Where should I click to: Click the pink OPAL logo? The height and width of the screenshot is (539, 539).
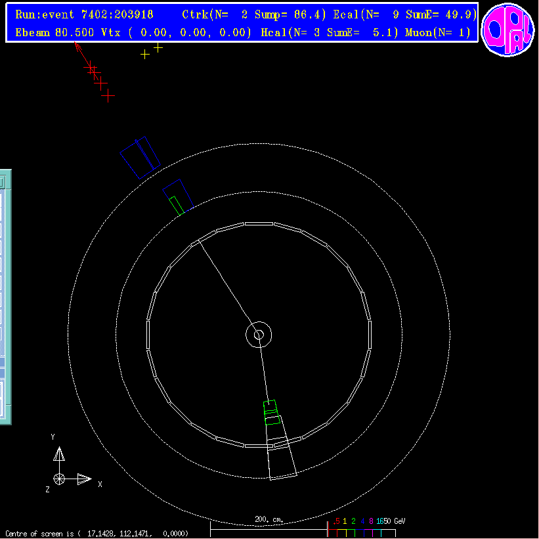(x=507, y=29)
